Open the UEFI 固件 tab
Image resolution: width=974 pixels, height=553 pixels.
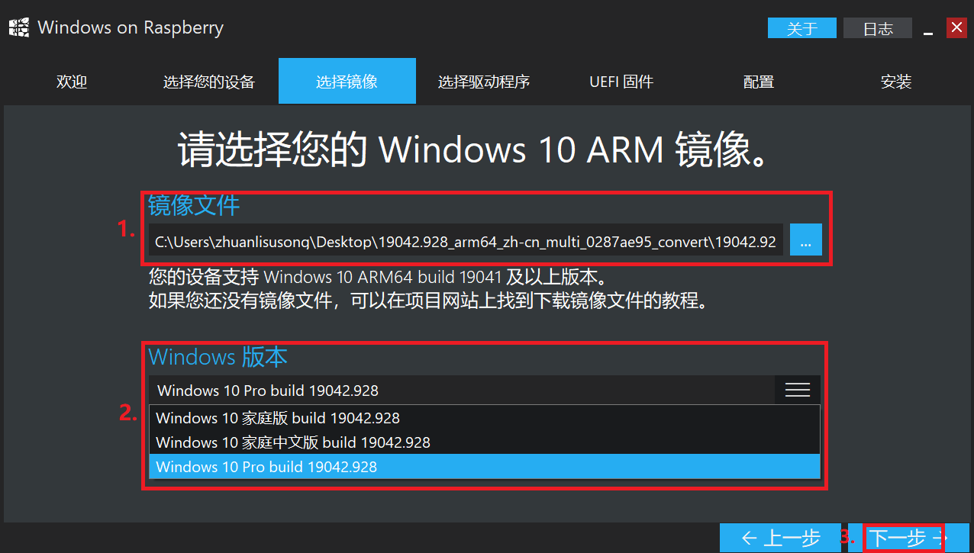(621, 81)
